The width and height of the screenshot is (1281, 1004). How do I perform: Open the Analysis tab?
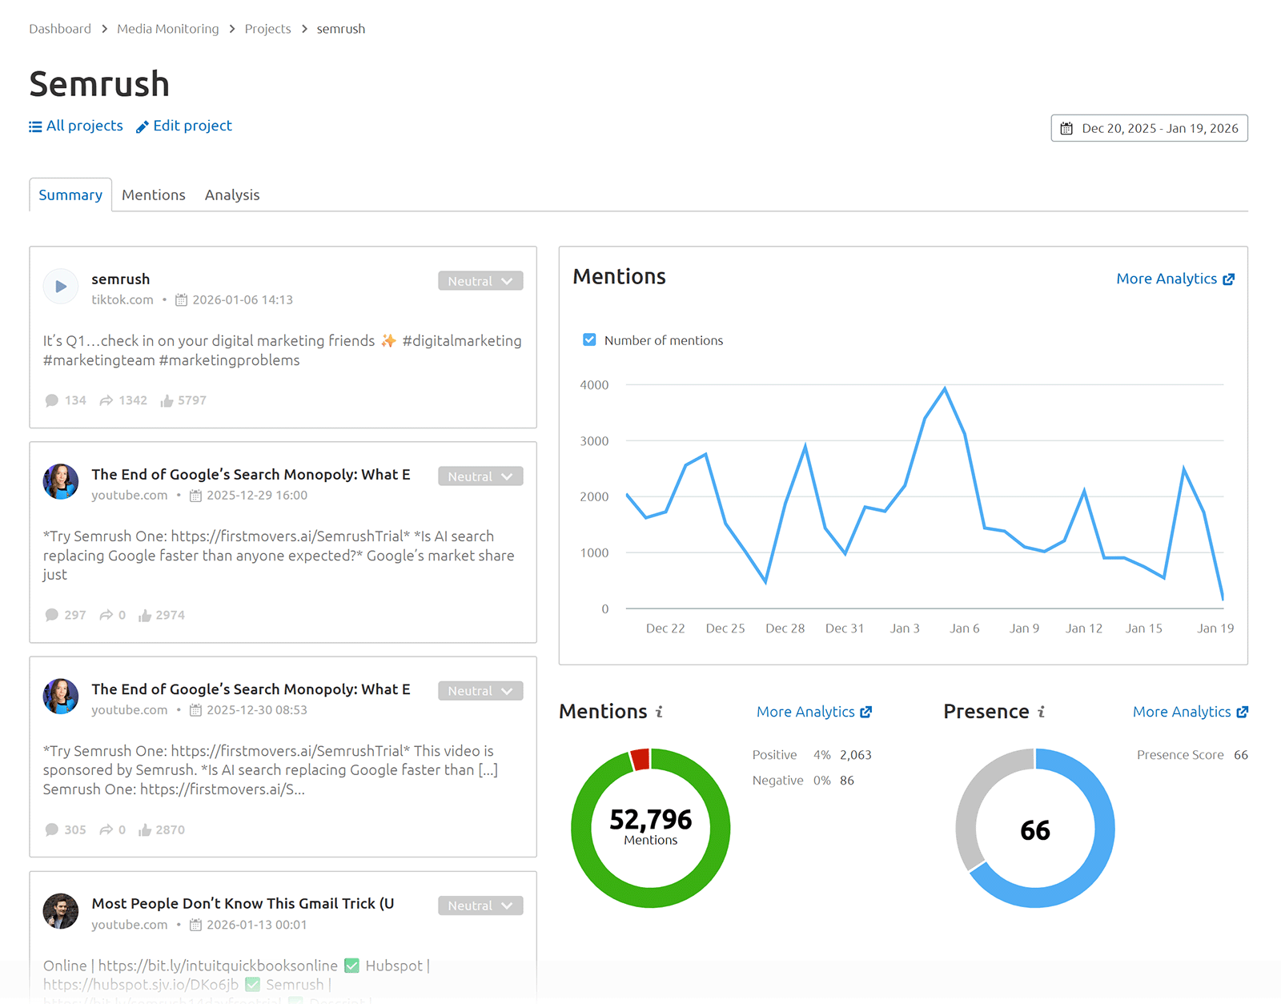pyautogui.click(x=231, y=195)
